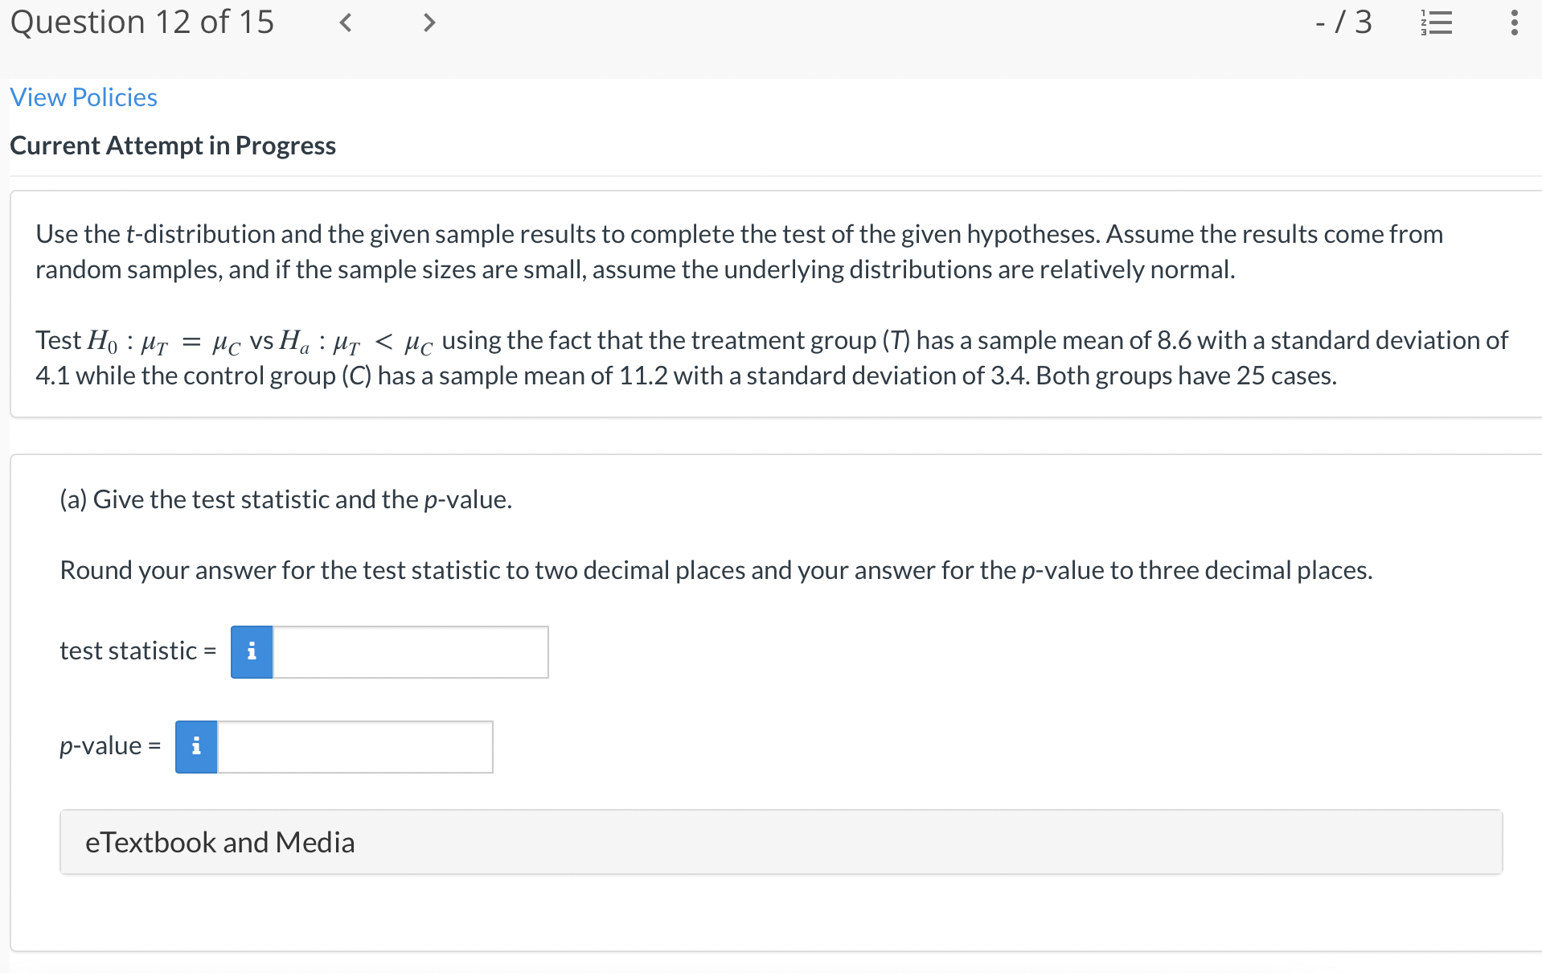Collapse the eTextbook and Media panel
The height and width of the screenshot is (973, 1542).
coord(220,841)
